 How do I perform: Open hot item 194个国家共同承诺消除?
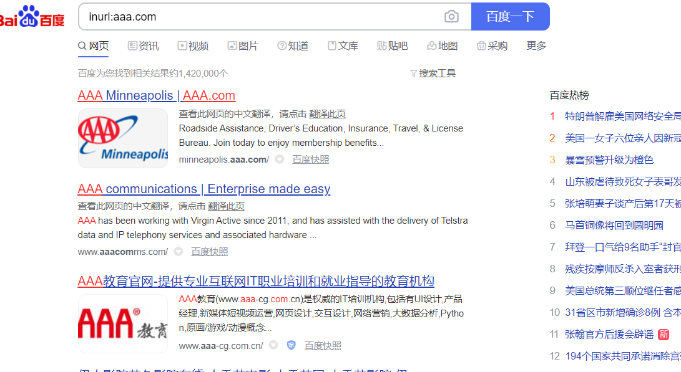pyautogui.click(x=623, y=356)
